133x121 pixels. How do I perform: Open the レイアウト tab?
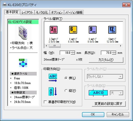[x=27, y=13]
